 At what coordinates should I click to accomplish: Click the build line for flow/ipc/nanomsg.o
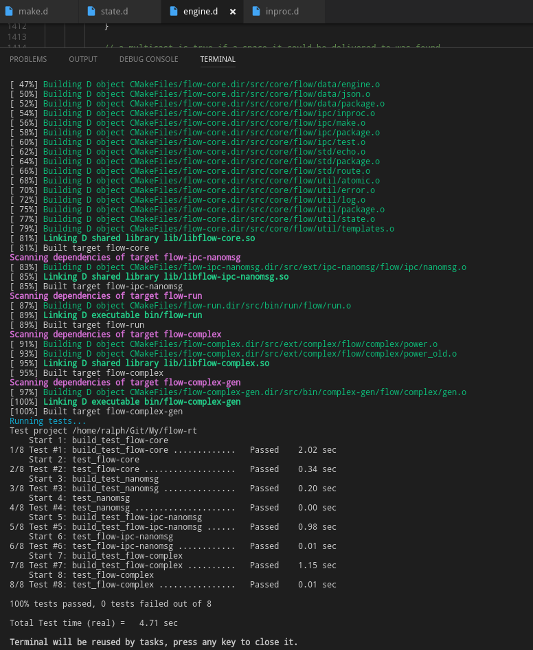click(x=238, y=267)
